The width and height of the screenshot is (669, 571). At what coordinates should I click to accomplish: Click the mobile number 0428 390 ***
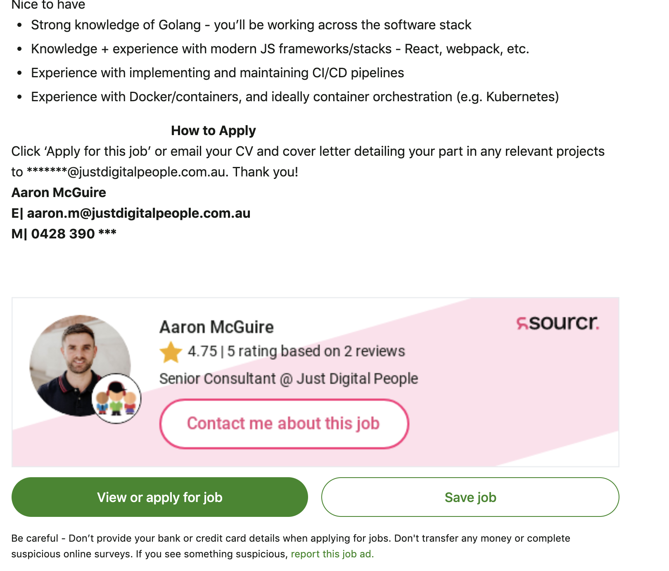pos(74,234)
